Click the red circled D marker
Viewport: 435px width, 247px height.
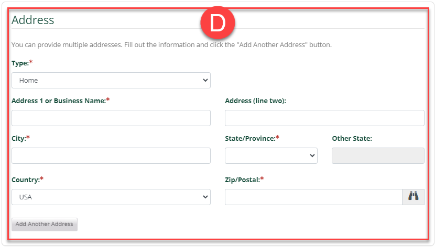pyautogui.click(x=218, y=24)
